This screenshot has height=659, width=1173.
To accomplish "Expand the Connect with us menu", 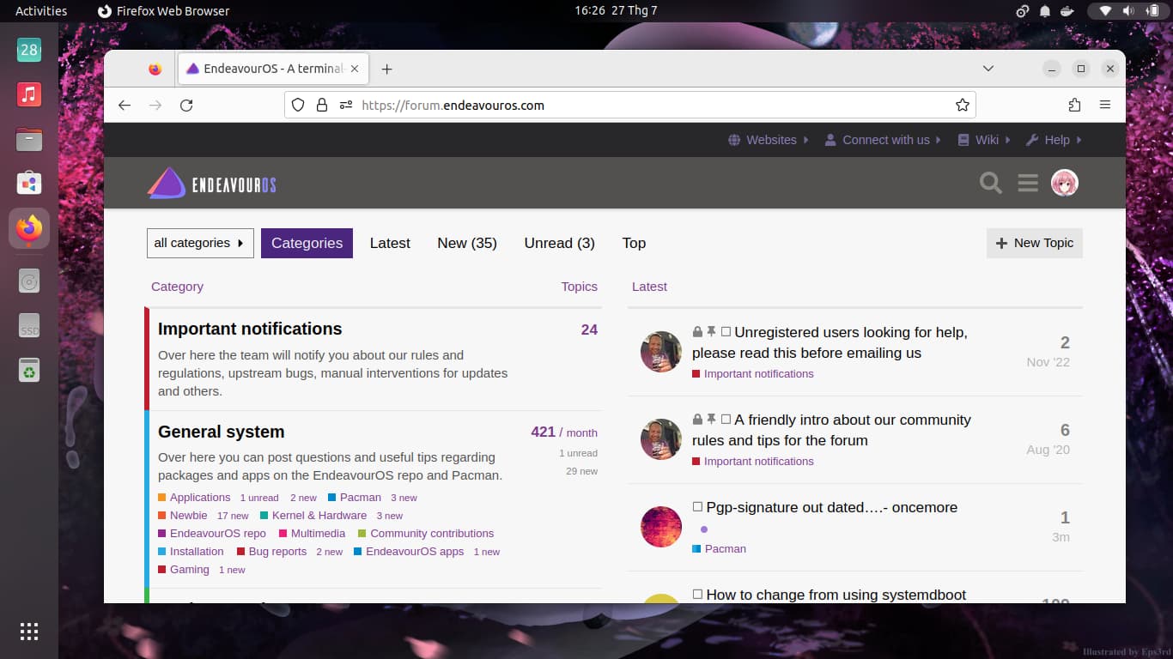I will coord(884,140).
